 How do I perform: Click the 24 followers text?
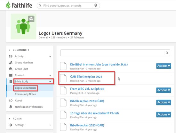(x=77, y=37)
